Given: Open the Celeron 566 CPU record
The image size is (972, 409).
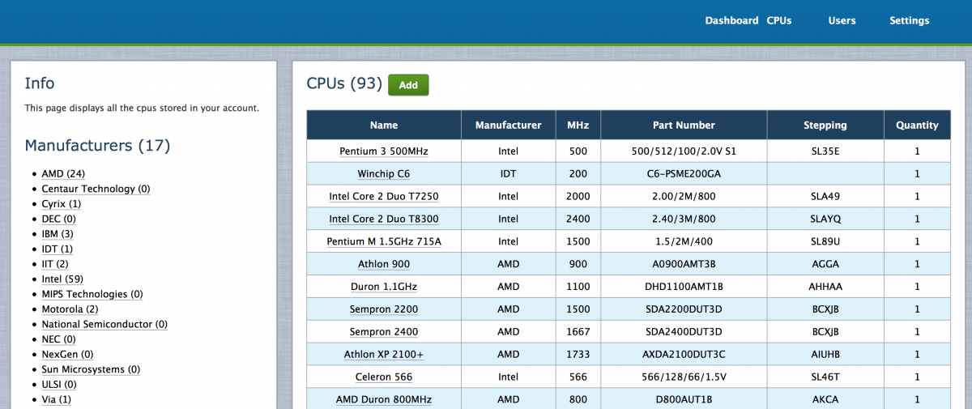Looking at the screenshot, I should click(384, 377).
